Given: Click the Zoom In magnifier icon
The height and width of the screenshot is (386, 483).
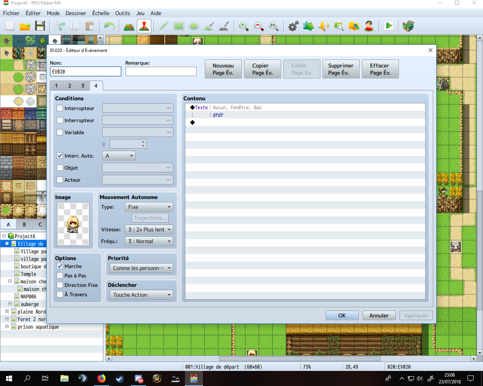Looking at the screenshot, I should 243,26.
